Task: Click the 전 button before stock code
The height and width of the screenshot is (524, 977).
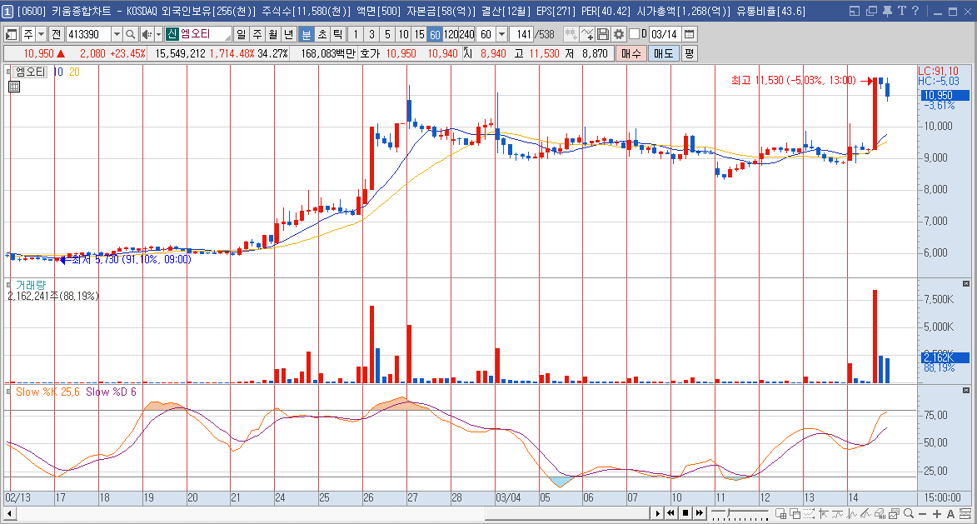Action: (x=57, y=34)
